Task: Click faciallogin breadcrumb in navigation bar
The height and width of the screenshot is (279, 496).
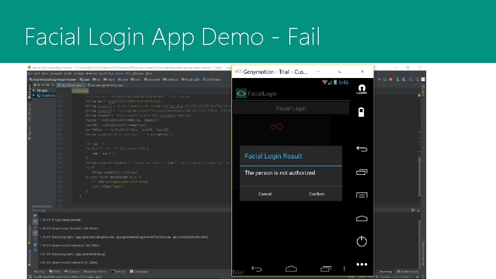Action: [x=191, y=80]
